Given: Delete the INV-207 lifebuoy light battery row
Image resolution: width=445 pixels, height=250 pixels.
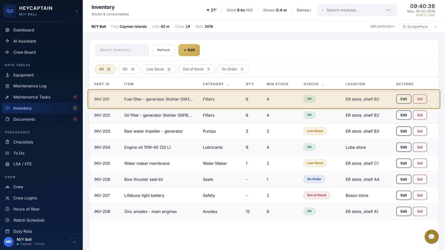Looking at the screenshot, I should [420, 195].
